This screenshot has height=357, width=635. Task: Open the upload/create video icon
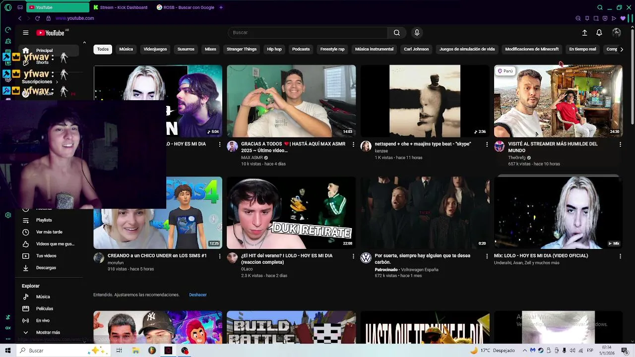coord(584,33)
